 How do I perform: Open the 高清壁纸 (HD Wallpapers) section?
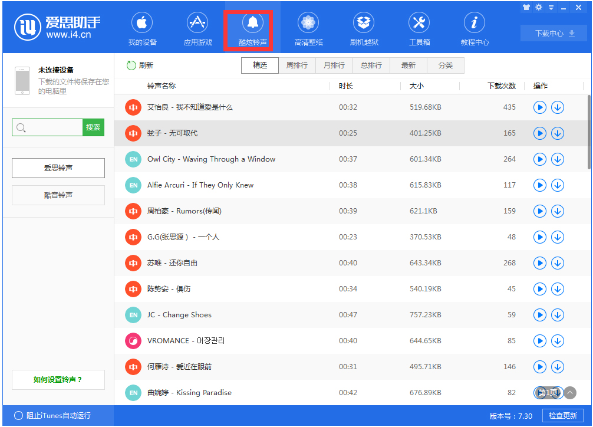308,28
